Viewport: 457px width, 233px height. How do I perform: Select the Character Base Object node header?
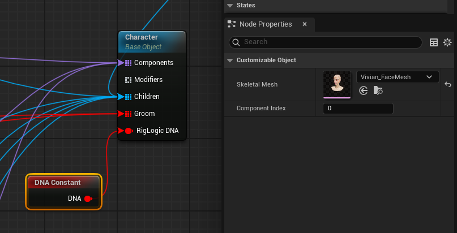(x=152, y=42)
